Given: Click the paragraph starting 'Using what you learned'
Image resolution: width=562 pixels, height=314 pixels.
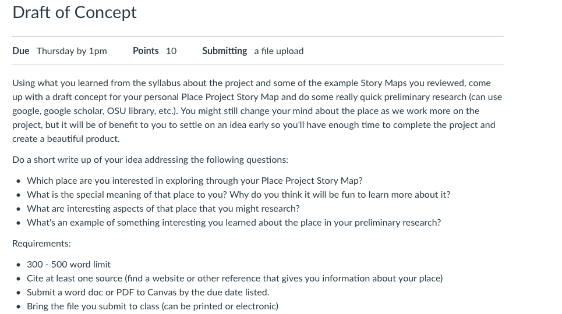Looking at the screenshot, I should point(257,110).
